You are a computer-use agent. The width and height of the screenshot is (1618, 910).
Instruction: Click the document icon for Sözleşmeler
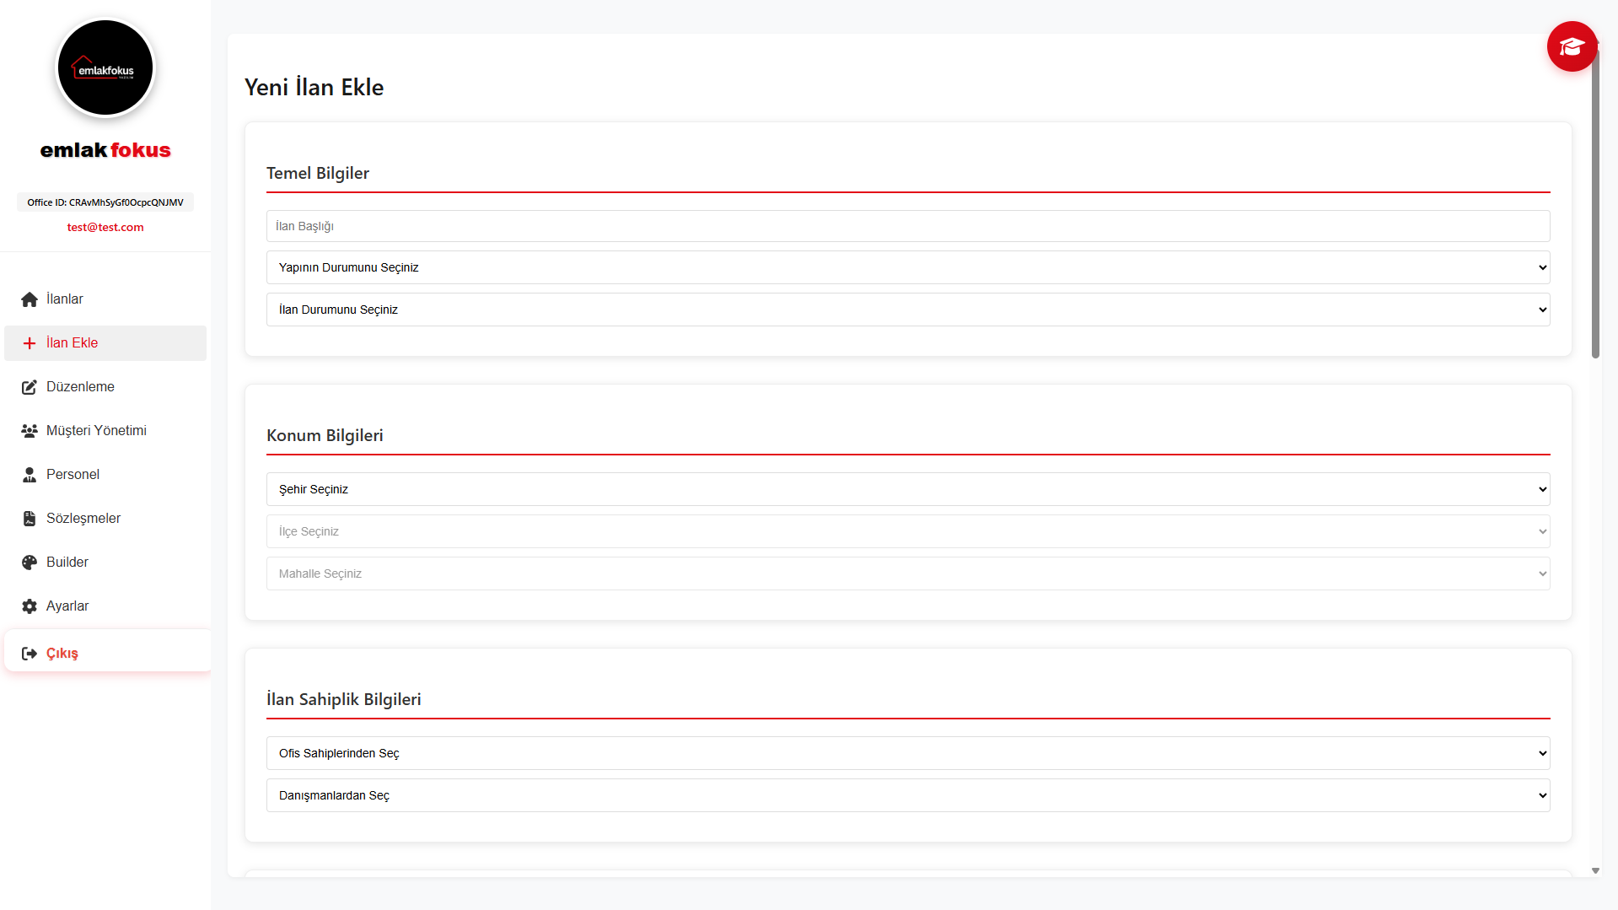[30, 519]
